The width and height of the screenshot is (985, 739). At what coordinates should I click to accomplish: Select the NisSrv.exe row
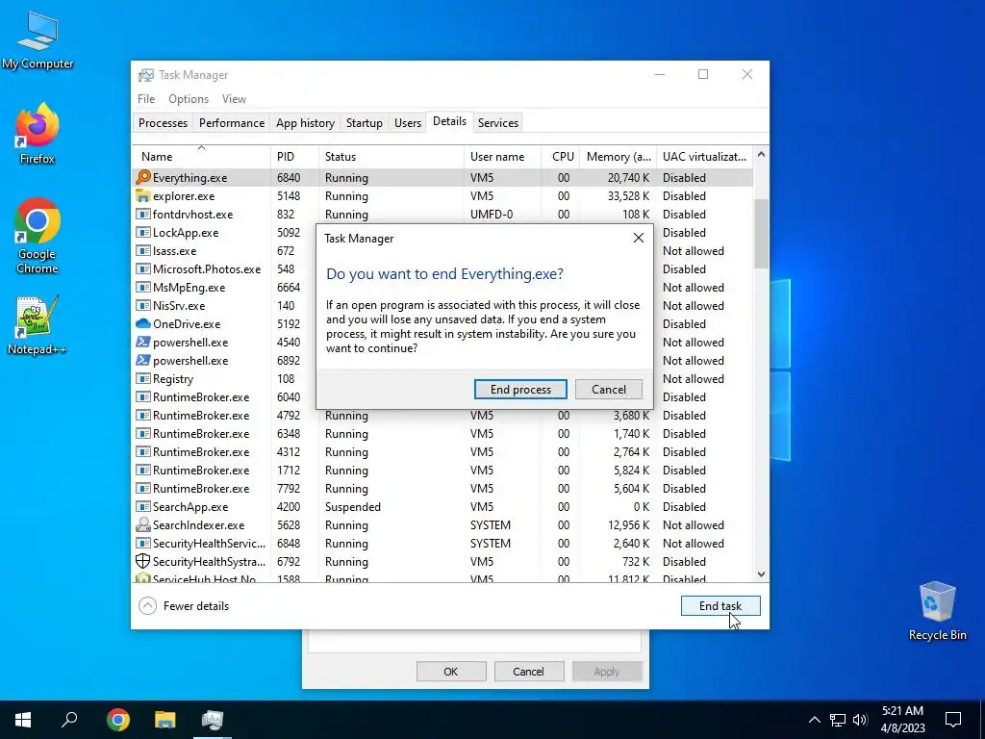coord(442,306)
